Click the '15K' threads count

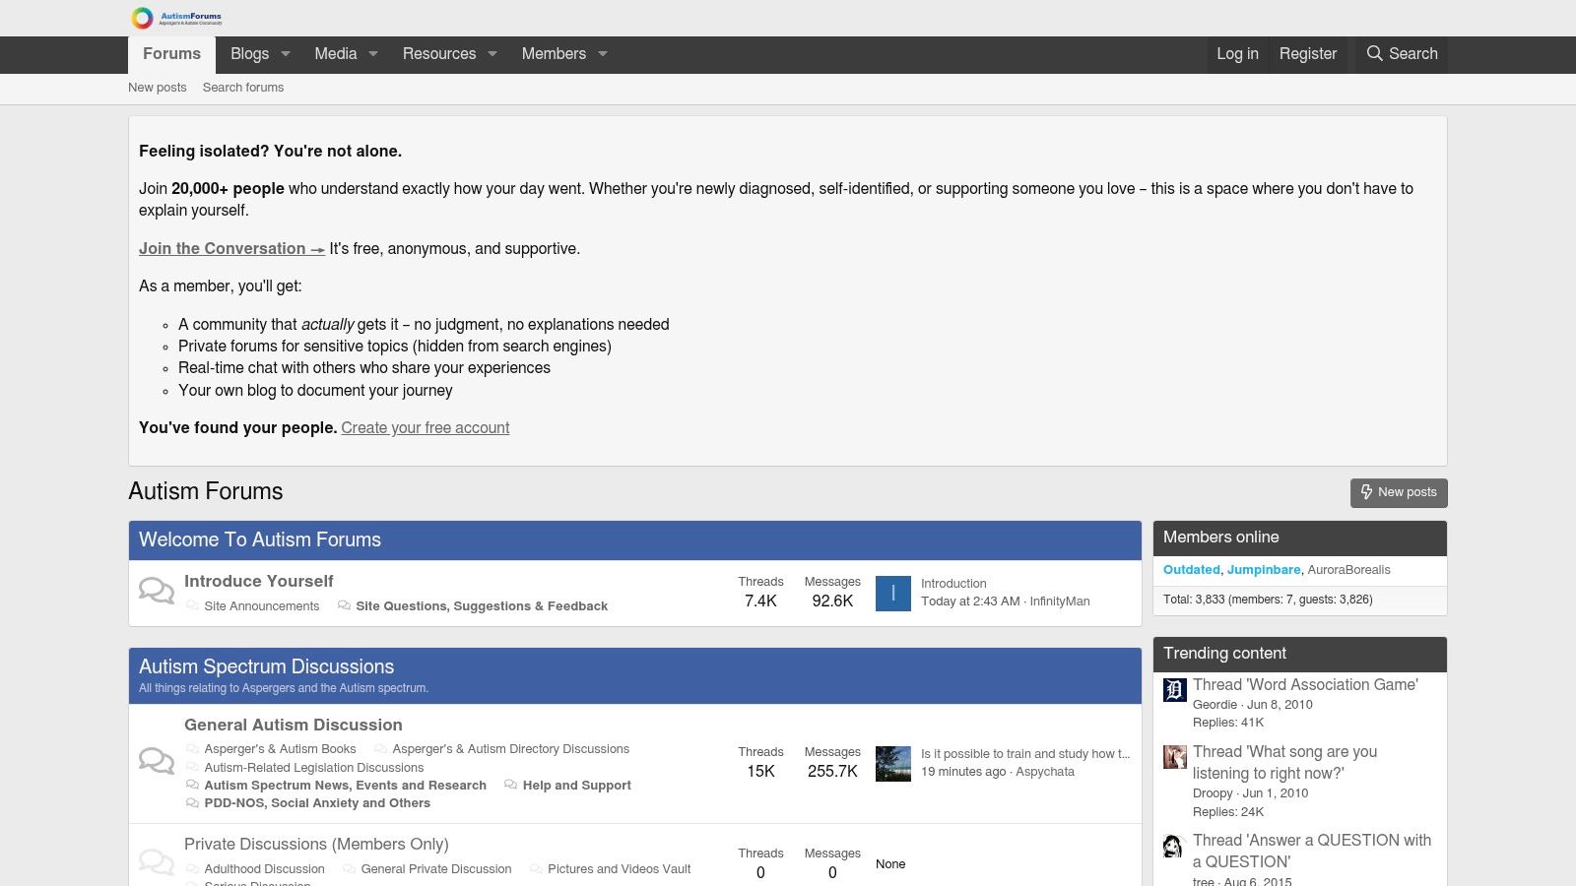(760, 772)
